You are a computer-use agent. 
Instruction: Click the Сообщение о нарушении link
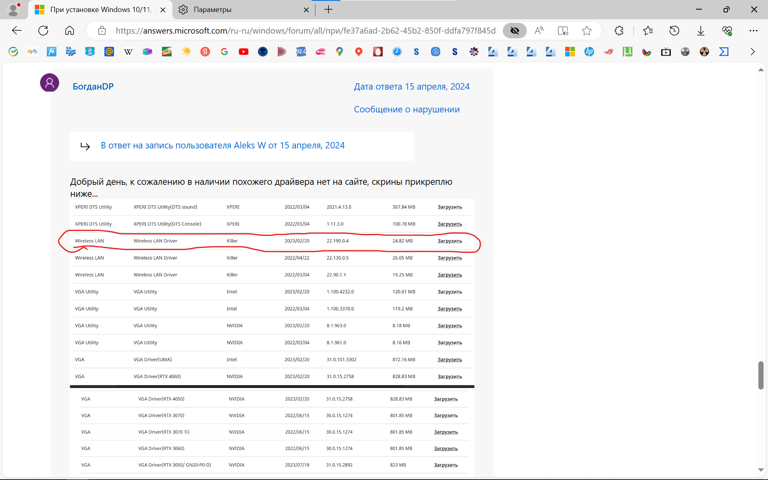[x=407, y=109]
